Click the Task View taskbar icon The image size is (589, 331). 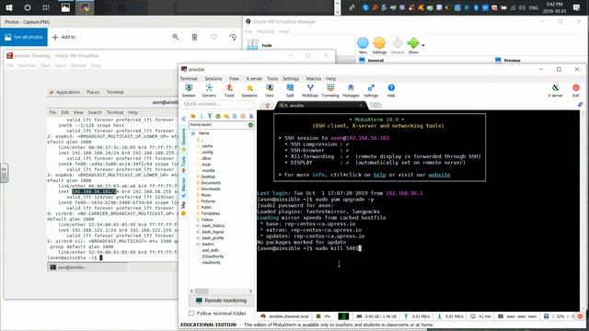(46, 7)
